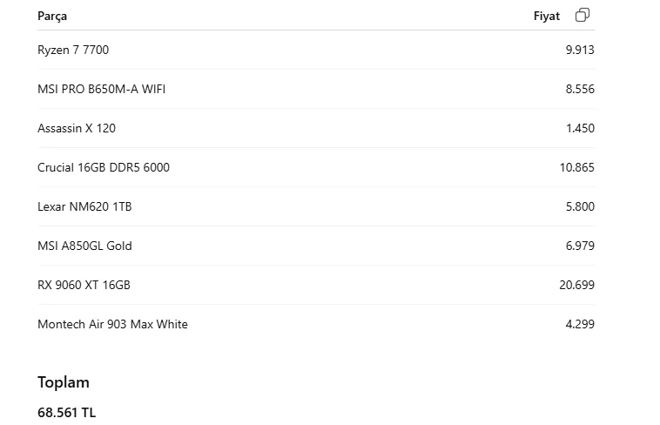Click the 6.979 price value
660x425 pixels.
(x=580, y=246)
